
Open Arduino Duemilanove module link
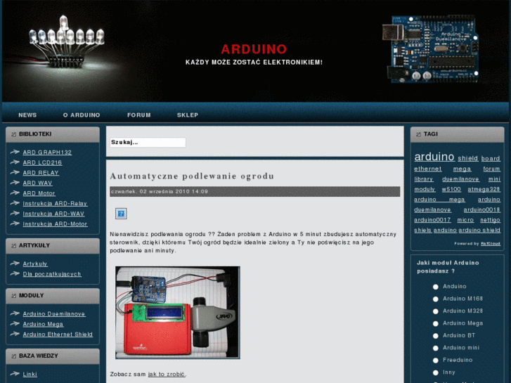tap(54, 314)
